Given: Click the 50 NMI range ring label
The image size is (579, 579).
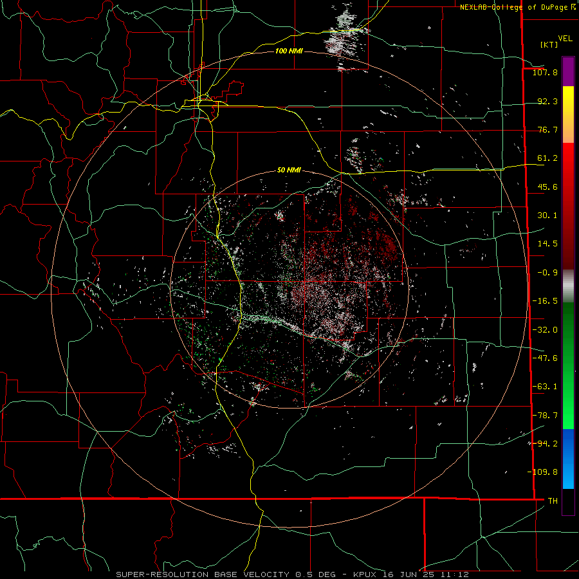Looking at the screenshot, I should tap(289, 170).
